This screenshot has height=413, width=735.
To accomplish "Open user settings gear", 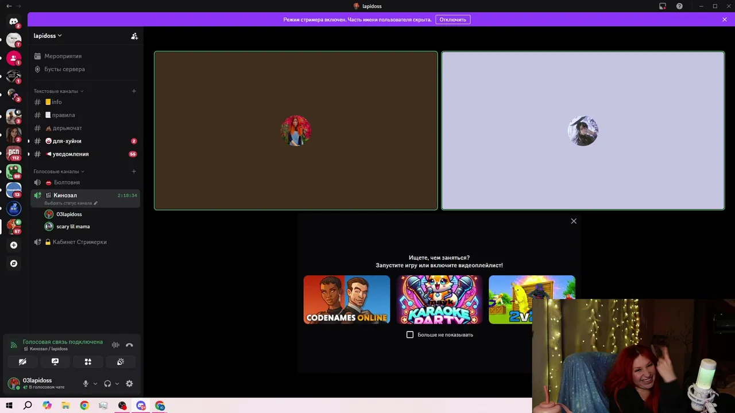I will point(129,384).
